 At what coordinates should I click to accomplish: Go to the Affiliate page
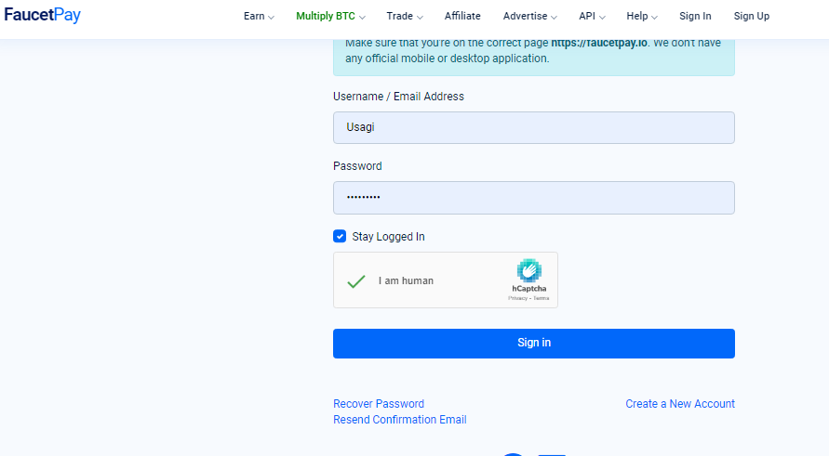coord(462,17)
